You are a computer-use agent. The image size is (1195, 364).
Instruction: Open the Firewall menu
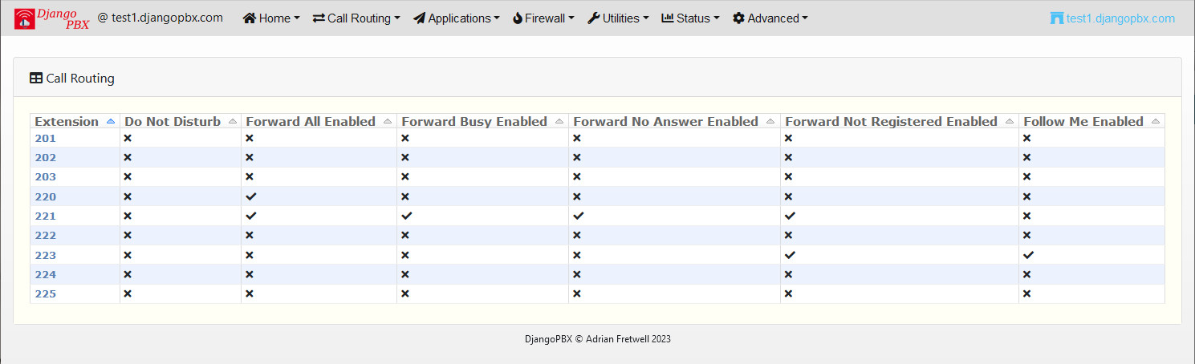(543, 18)
